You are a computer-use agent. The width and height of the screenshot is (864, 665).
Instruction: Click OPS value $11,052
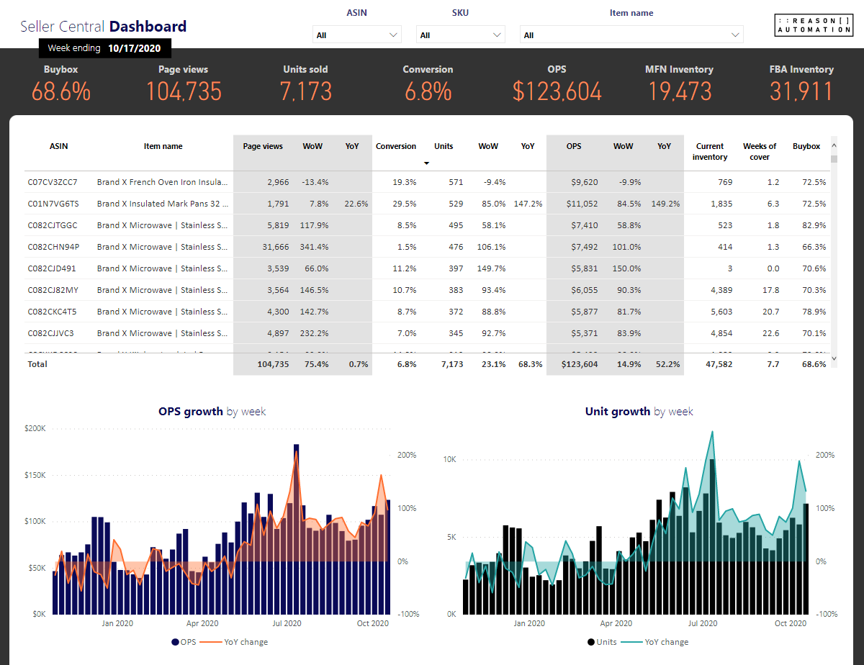pos(583,204)
